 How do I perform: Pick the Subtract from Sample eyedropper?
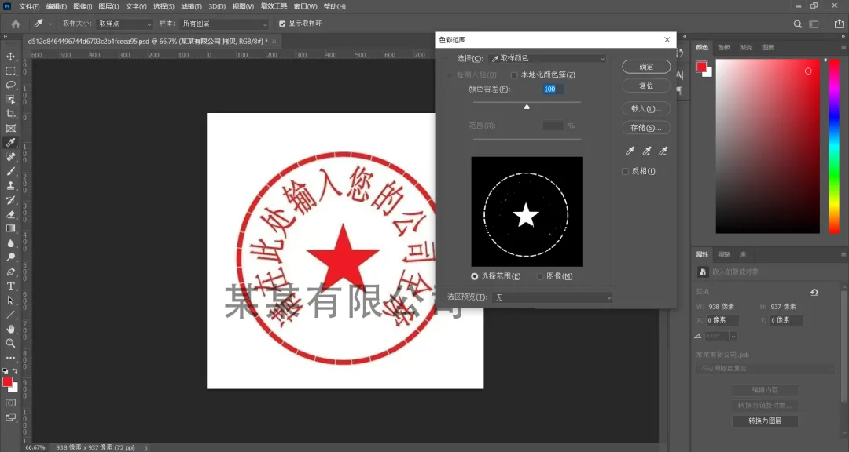663,151
